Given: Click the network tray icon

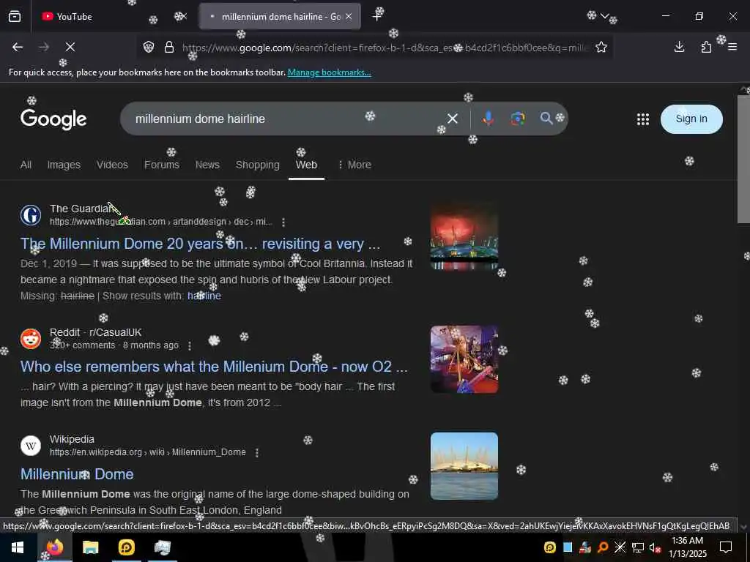Looking at the screenshot, I should [637, 547].
